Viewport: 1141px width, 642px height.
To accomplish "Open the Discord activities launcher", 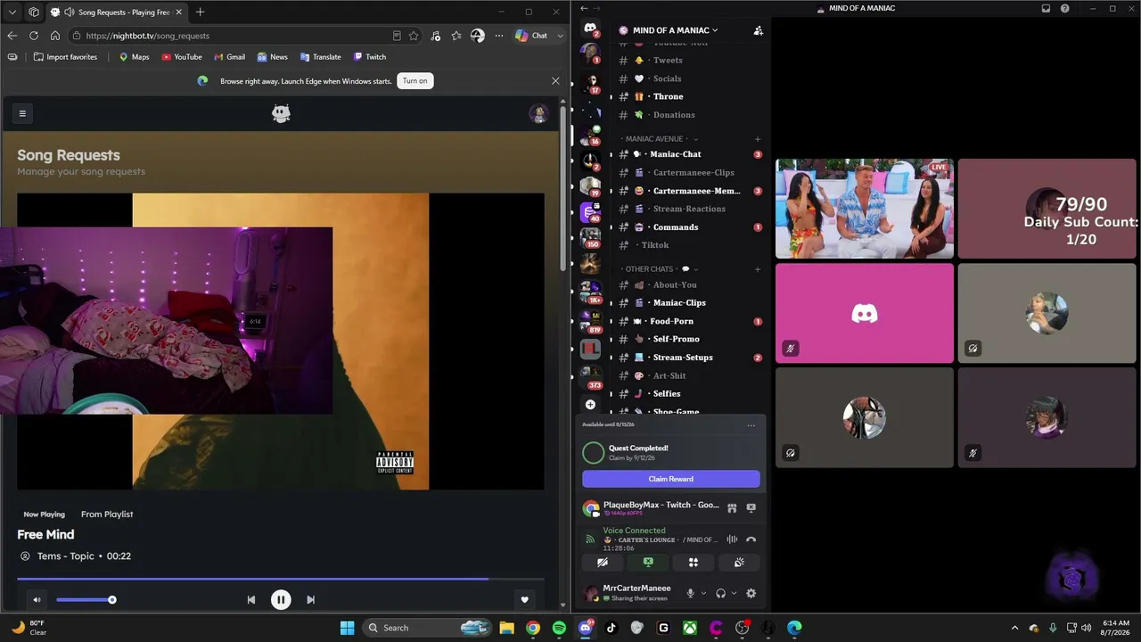I will [694, 563].
